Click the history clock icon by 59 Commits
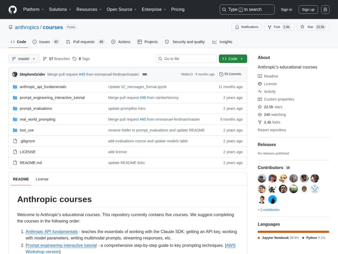Screen dimensions: 338x254 [221, 74]
